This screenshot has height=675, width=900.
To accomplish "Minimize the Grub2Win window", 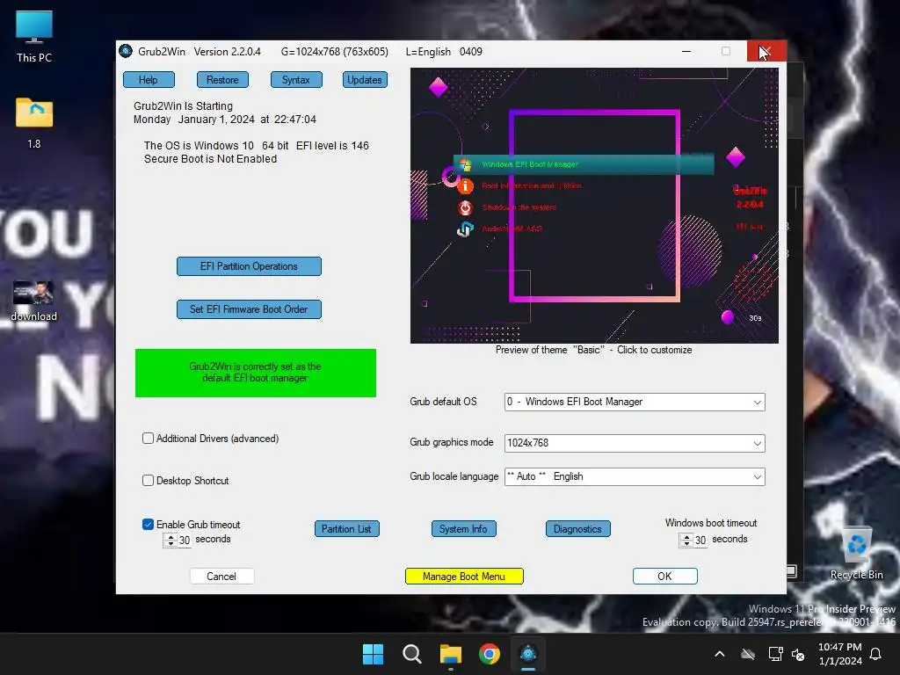I will (686, 51).
